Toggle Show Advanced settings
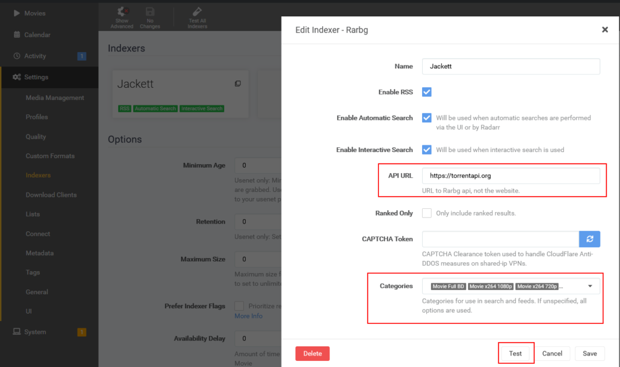Image resolution: width=620 pixels, height=367 pixels. tap(122, 18)
